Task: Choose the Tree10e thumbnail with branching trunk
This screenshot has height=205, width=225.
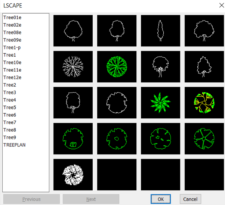Action: [160, 67]
